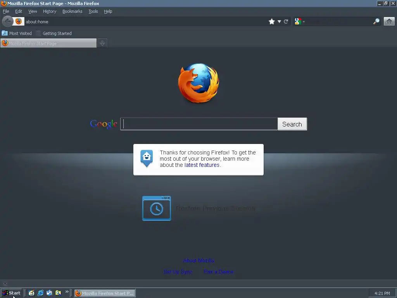Open the Help menu
397x298 pixels.
[x=108, y=11]
